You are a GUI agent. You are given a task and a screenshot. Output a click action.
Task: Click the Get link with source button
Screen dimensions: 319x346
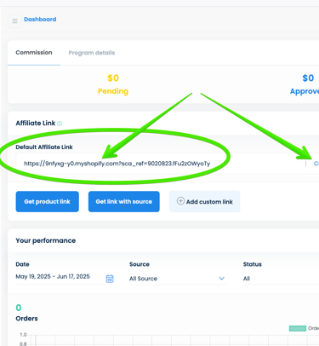point(124,201)
